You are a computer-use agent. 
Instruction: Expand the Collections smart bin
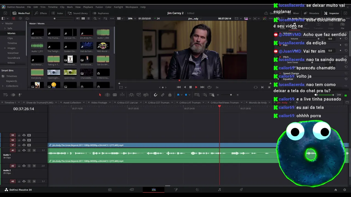pos(3,86)
